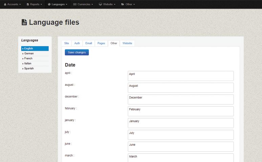Open the Website menu in the top bar

coord(107,4)
